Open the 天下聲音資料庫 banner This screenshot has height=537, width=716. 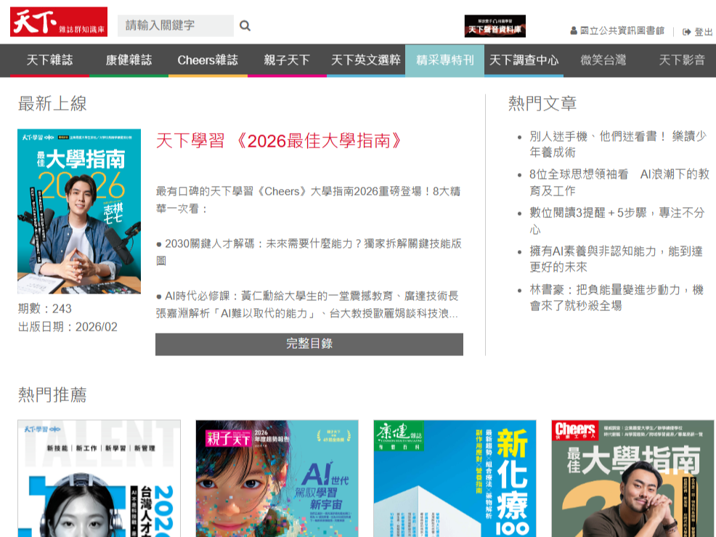(495, 26)
